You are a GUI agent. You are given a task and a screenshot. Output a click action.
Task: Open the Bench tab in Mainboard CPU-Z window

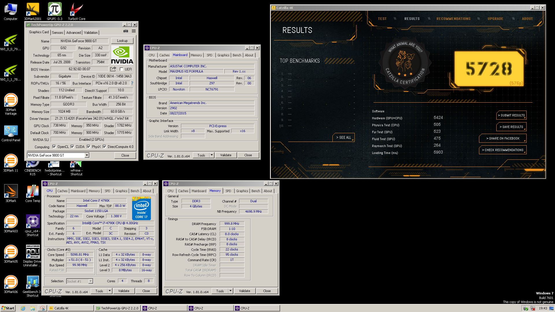point(237,55)
